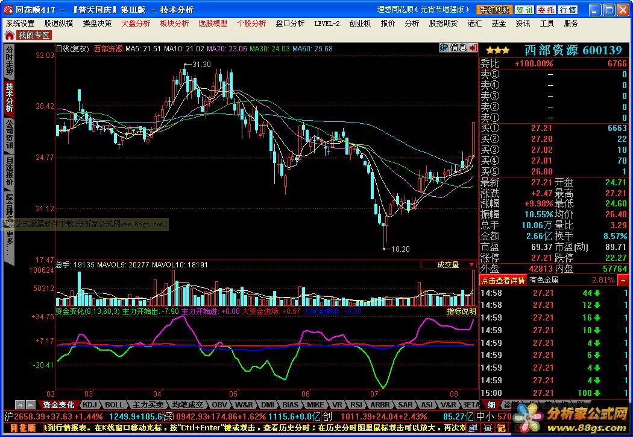The height and width of the screenshot is (437, 633).
Task: Select the BOLL indicator tab
Action: coord(115,404)
